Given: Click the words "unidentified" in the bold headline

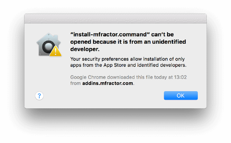Looking at the screenshot, I should (169, 42).
